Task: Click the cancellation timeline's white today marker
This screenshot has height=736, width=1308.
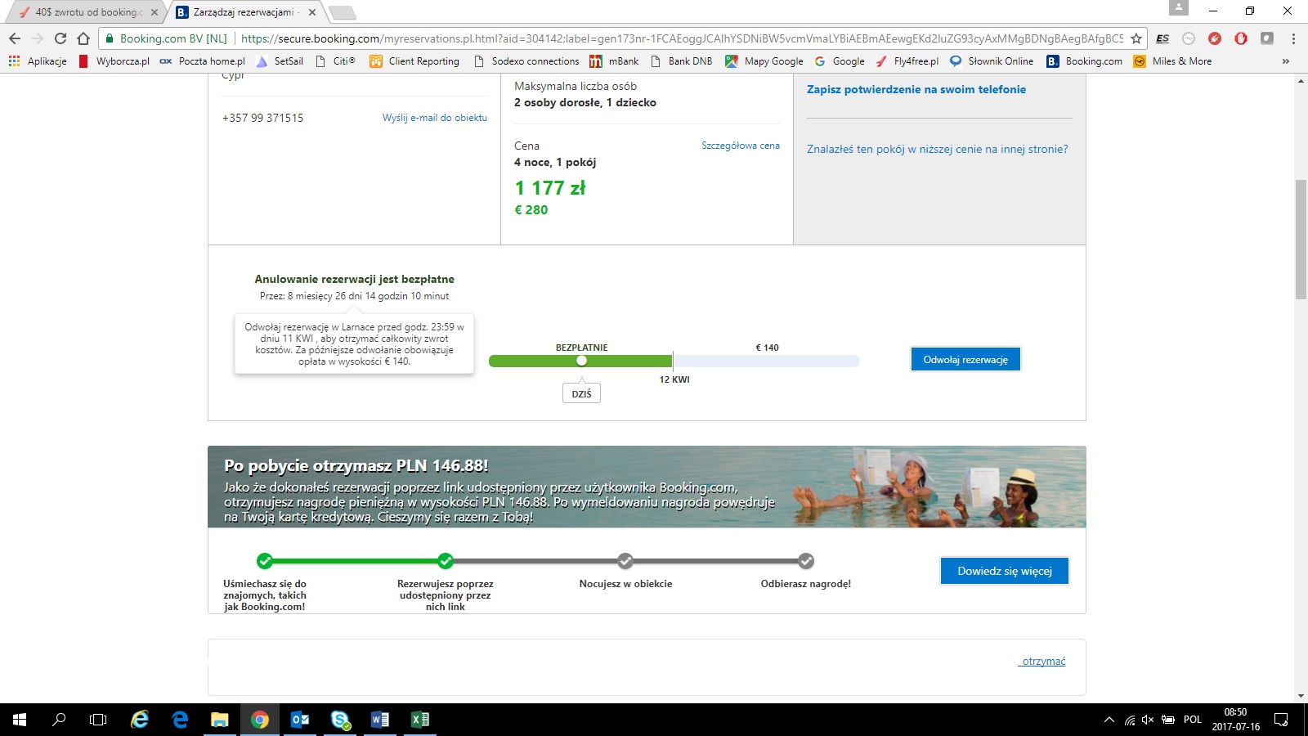Action: (581, 361)
